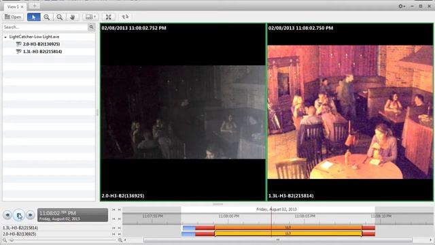
Task: Click the rewind playback button
Action: [7, 215]
